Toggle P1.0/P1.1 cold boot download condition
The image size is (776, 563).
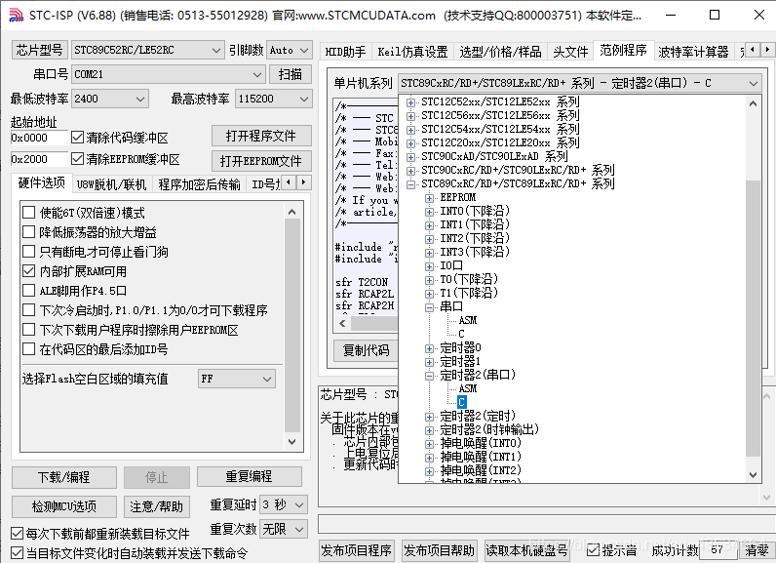28,310
